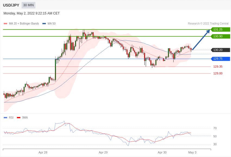The height and width of the screenshot is (157, 231).
Task: Toggle the MA 50 legend label
Action: [52, 24]
